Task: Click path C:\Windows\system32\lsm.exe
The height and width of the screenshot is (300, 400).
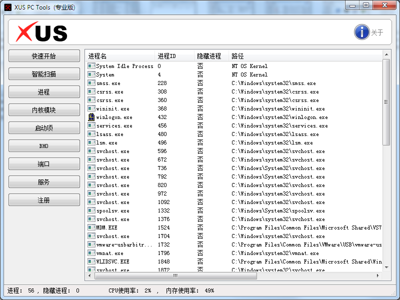Action: pyautogui.click(x=272, y=142)
